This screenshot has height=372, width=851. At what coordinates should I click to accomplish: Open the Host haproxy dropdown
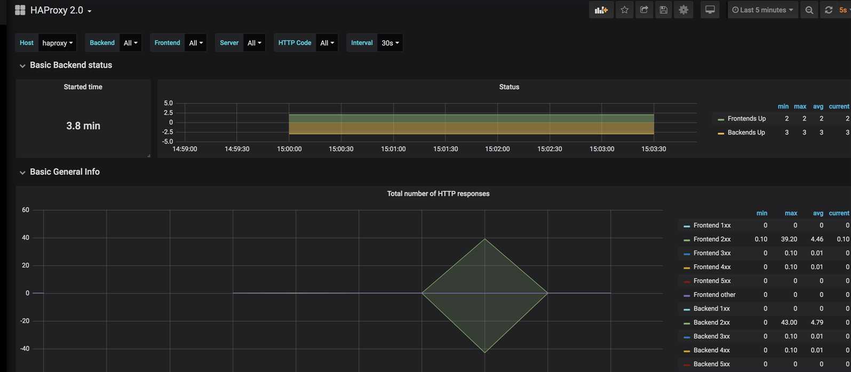coord(58,43)
